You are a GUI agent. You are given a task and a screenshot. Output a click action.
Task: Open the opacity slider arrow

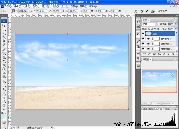176,24
